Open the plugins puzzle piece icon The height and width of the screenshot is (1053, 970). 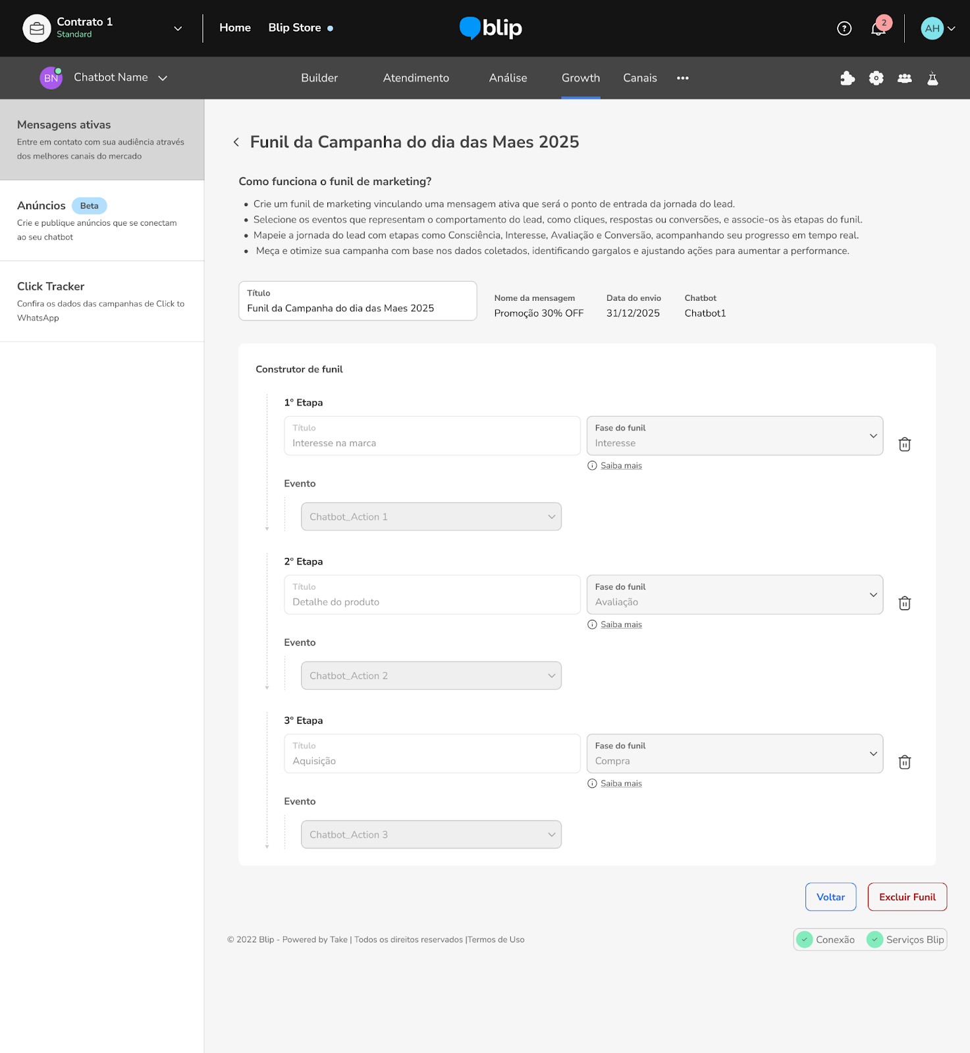pos(848,78)
